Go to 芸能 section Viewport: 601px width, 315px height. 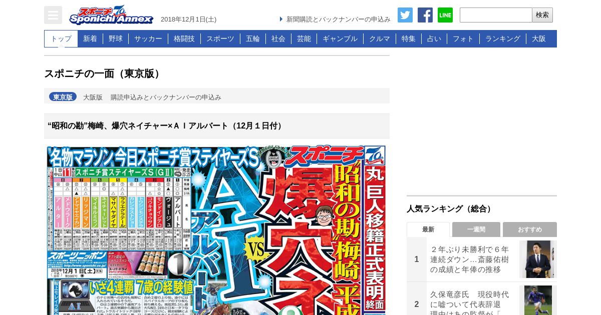(x=304, y=38)
